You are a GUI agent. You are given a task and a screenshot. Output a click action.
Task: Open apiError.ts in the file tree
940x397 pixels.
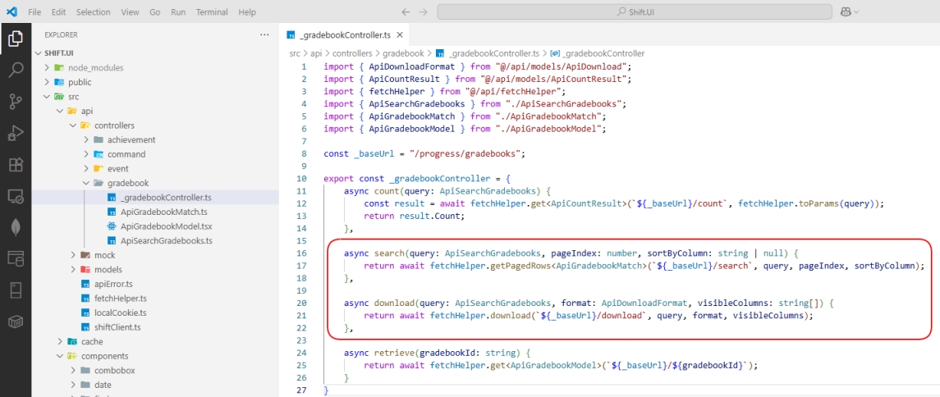pos(154,284)
